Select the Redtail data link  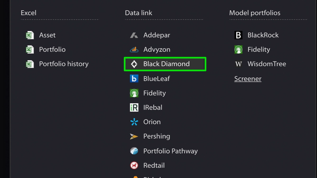coord(154,165)
